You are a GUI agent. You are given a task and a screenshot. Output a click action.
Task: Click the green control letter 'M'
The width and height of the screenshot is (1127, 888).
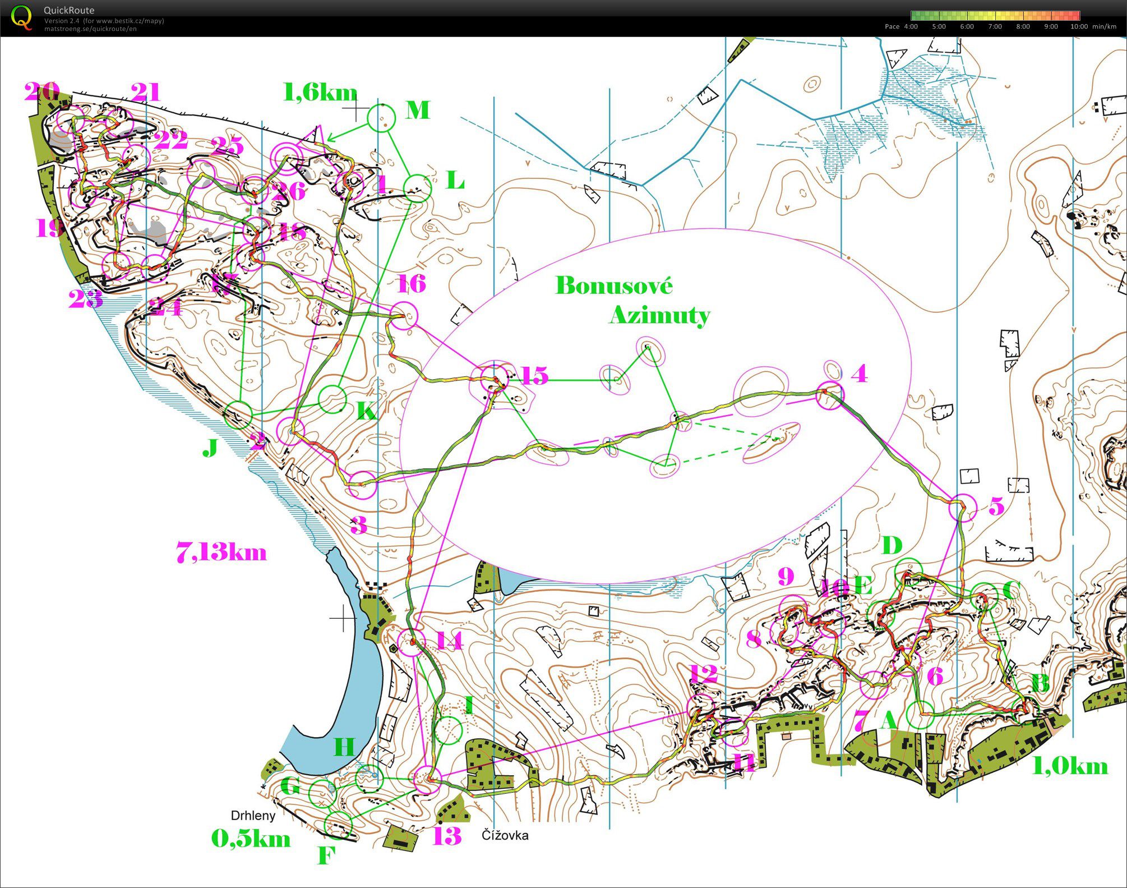pos(418,110)
